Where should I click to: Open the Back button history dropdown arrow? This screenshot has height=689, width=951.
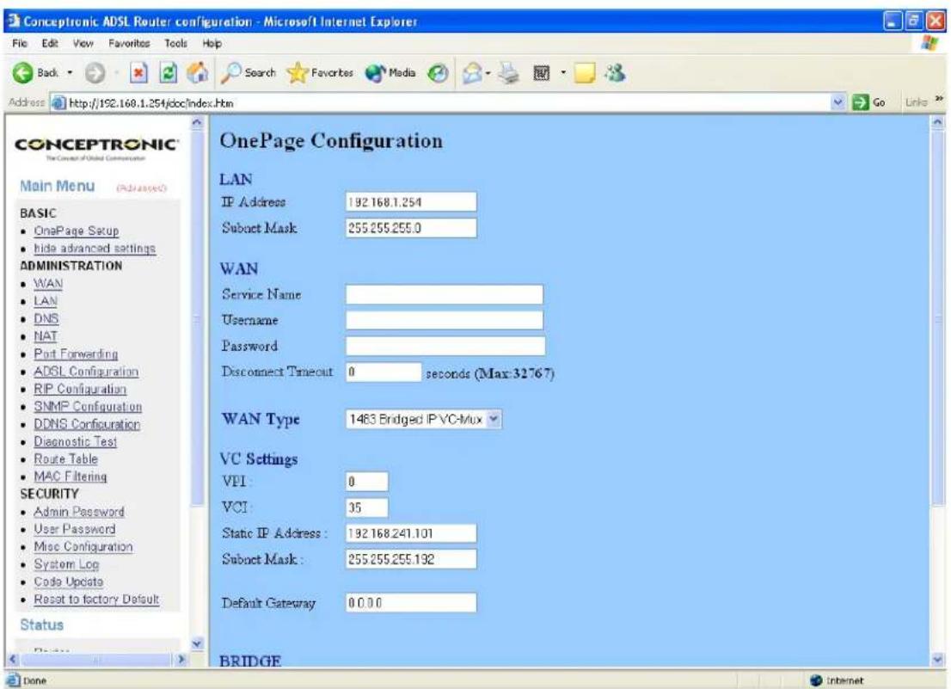70,73
